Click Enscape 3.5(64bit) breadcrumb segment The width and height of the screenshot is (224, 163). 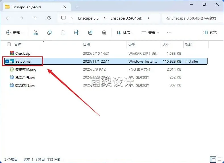[126, 18]
